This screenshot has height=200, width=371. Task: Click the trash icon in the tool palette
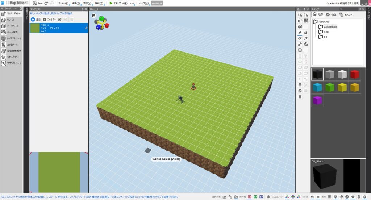pos(300,96)
